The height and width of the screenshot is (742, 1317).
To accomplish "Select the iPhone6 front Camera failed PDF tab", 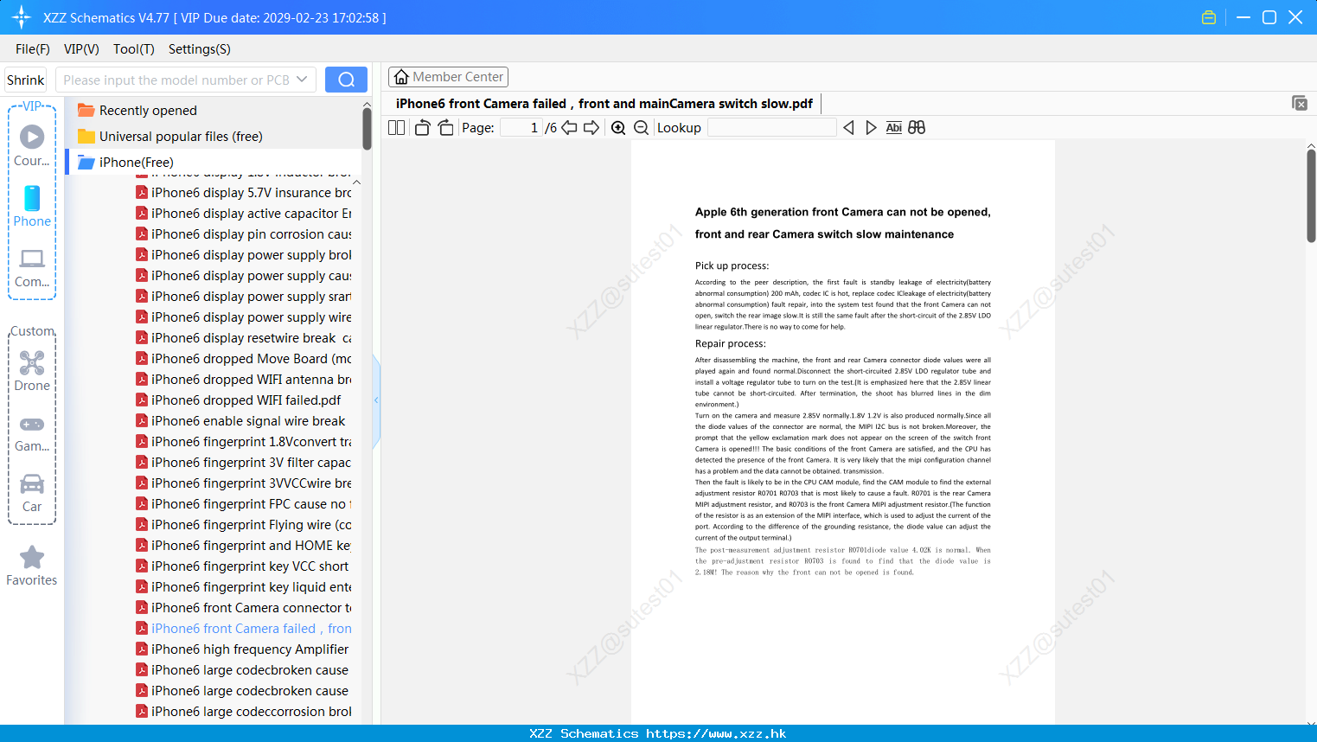I will click(x=604, y=104).
